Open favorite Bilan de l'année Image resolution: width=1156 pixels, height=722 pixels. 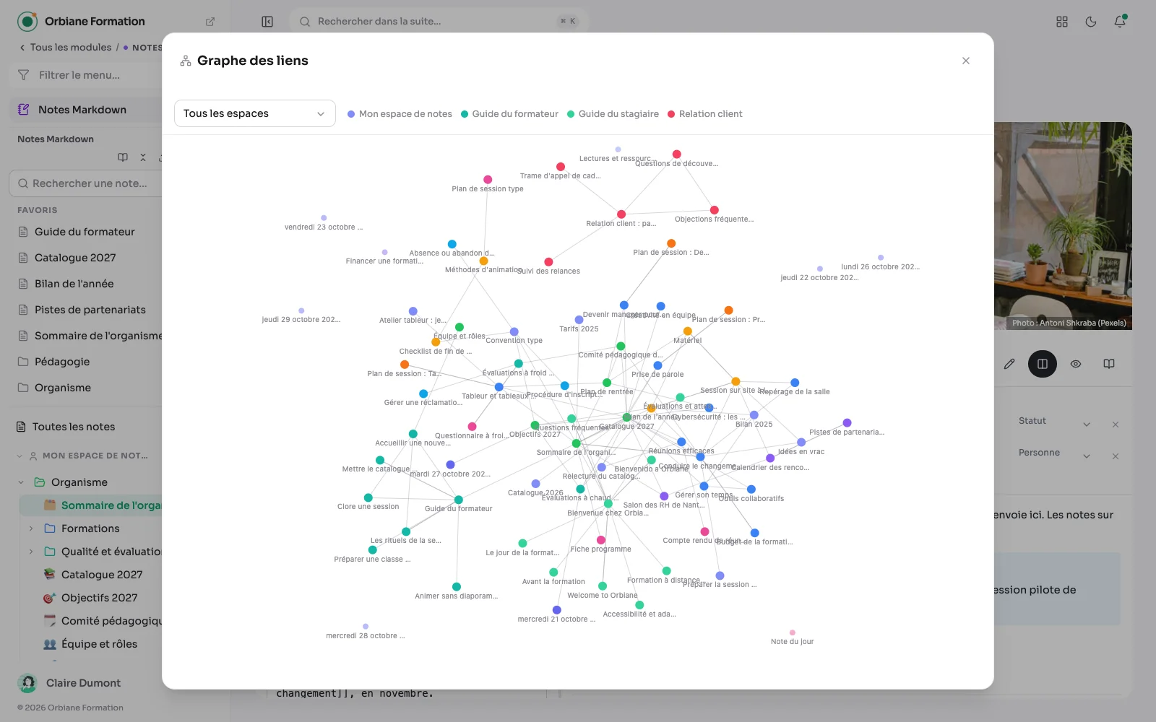(x=74, y=284)
